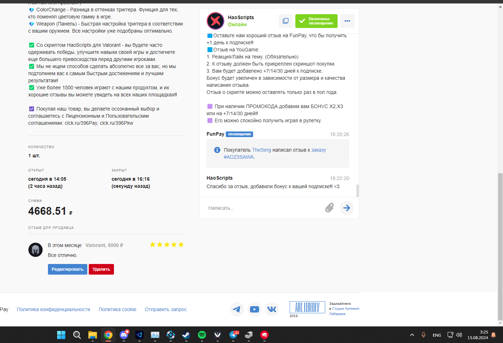Open the network tray icon

pos(450,335)
